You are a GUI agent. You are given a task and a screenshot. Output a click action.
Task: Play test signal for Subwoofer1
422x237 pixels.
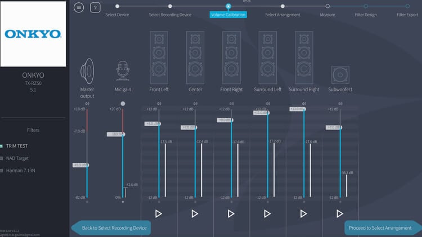point(340,214)
